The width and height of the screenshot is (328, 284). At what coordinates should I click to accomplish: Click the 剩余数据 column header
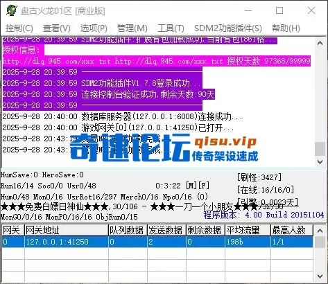tap(205, 230)
